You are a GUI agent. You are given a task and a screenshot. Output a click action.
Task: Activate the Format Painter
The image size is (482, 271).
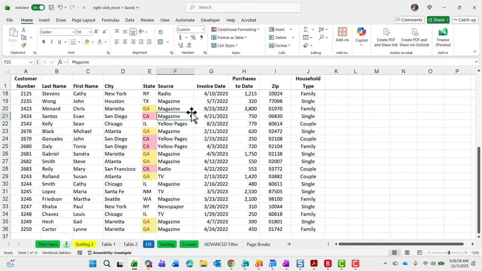click(23, 46)
